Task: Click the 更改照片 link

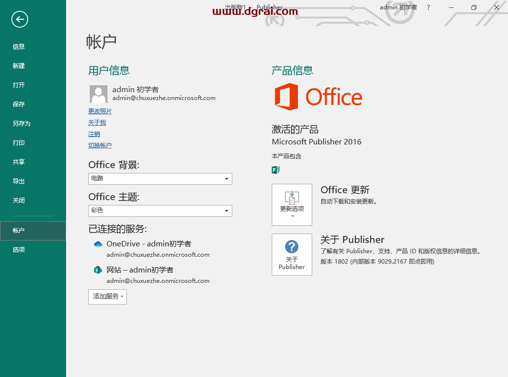Action: click(x=100, y=111)
